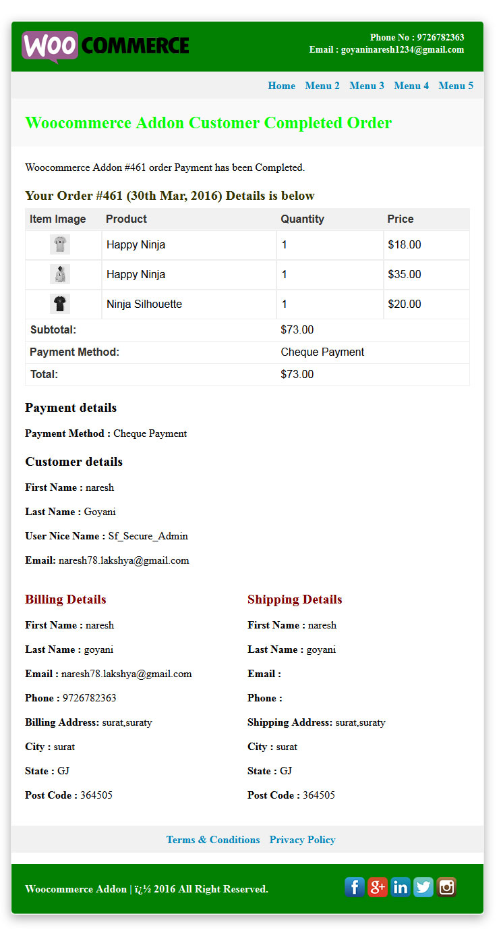501x935 pixels.
Task: Click the billing phone number 9726782363
Action: pos(90,698)
